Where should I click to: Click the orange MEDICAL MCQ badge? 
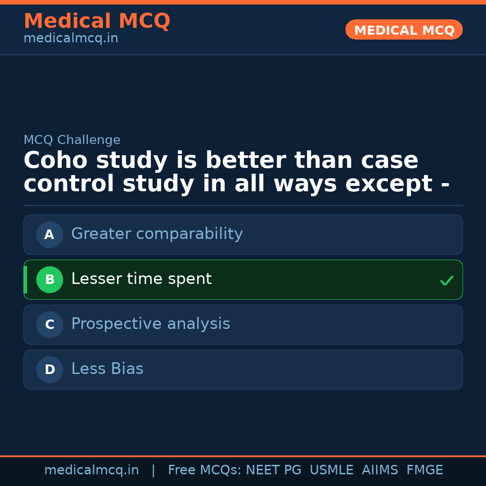[404, 30]
